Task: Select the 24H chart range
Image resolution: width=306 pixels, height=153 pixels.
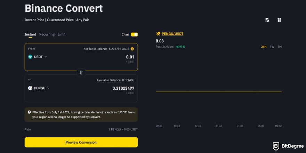Action: coord(264,47)
